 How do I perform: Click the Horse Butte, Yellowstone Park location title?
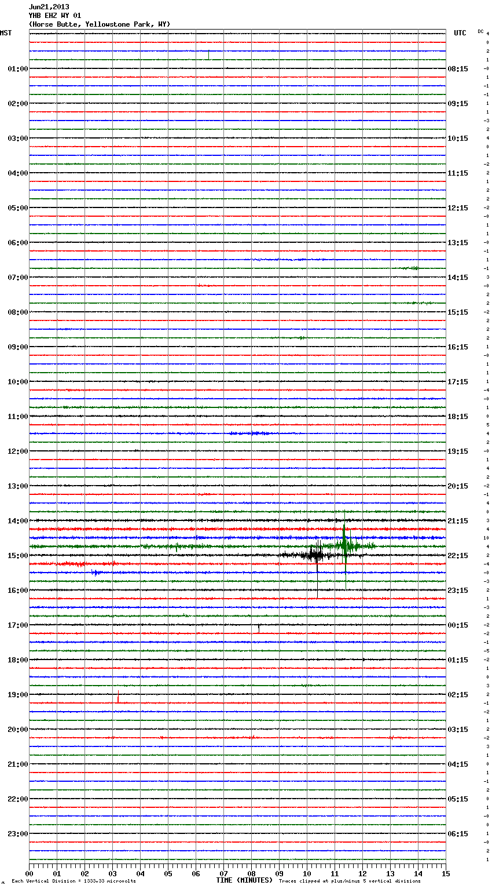coord(100,24)
